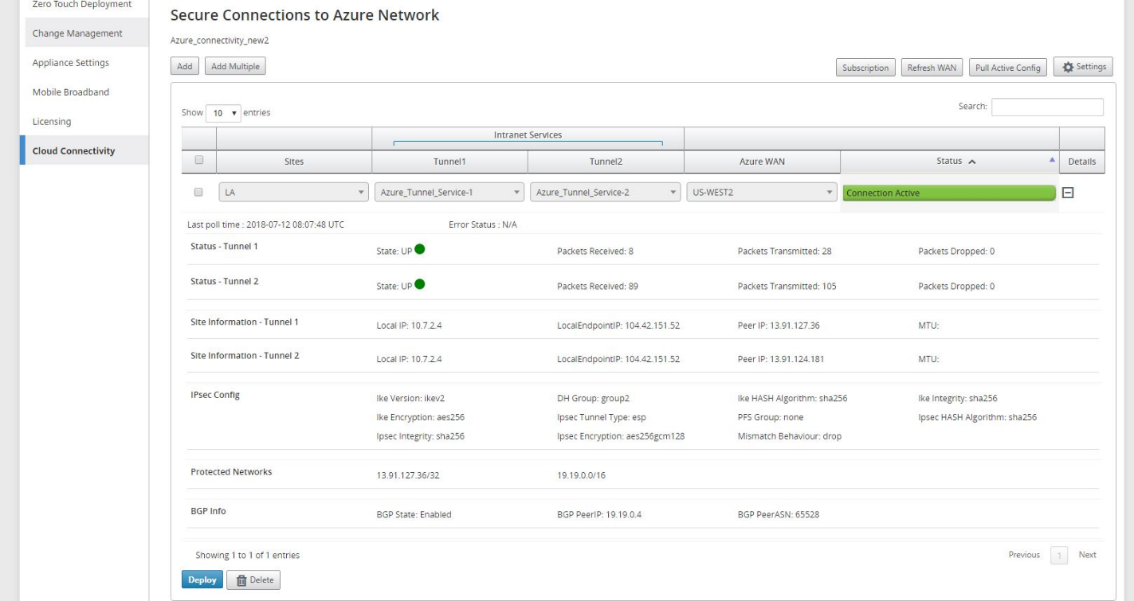Image resolution: width=1134 pixels, height=601 pixels.
Task: Select the Peer IP: 13.91.124.181 text
Action: (x=780, y=359)
